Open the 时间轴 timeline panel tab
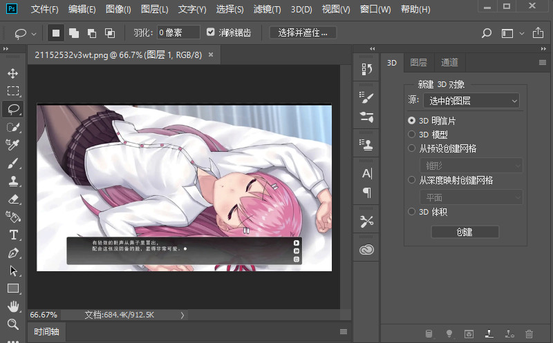The height and width of the screenshot is (343, 553). (x=46, y=331)
